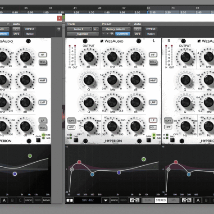This screenshot has width=214, height=214.
Task: Click the THD square button on the R channel
Action: click(x=172, y=140)
